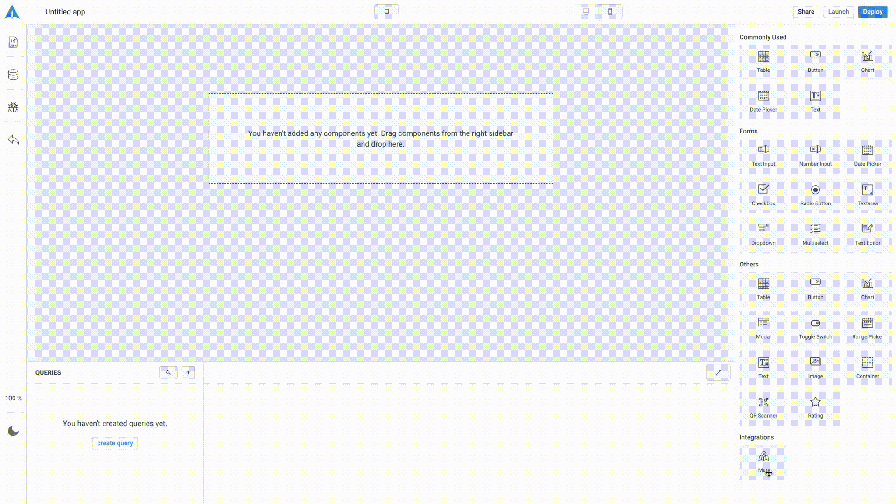Select the QR Scanner component
This screenshot has width=896, height=504.
(763, 407)
